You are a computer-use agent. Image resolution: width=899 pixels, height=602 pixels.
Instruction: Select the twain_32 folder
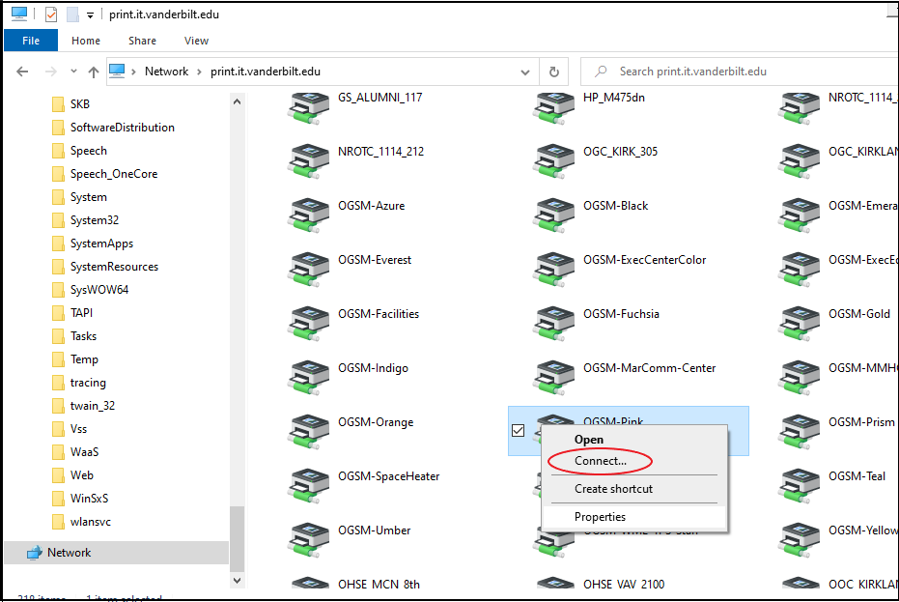pos(83,406)
